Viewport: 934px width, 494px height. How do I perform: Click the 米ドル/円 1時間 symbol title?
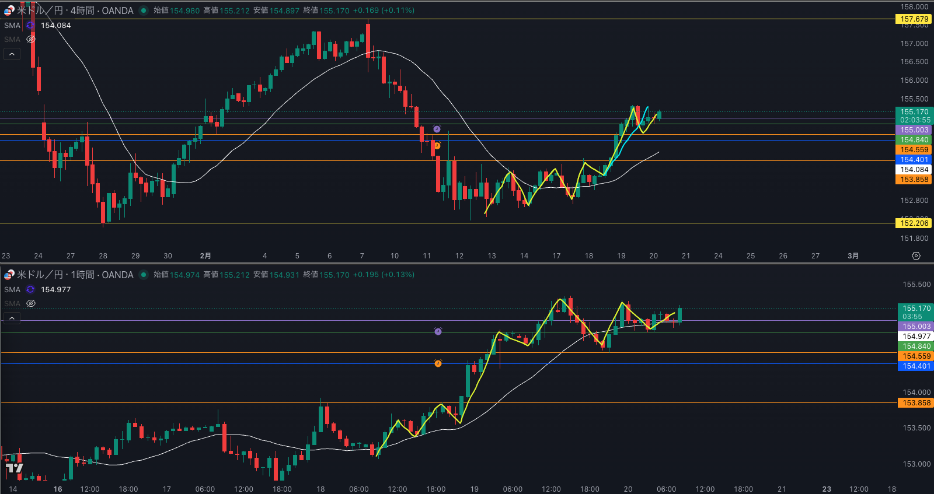[x=75, y=275]
